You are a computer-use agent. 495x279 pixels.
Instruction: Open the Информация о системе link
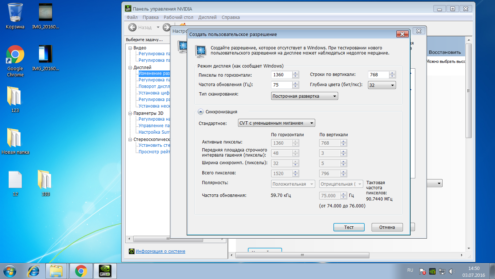tap(160, 251)
